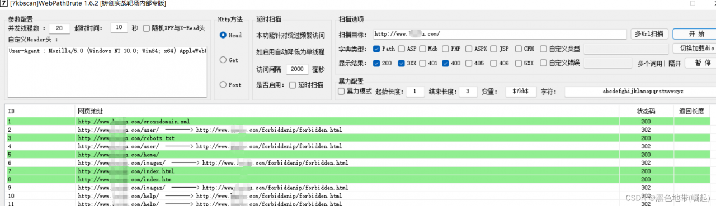Uncheck the Path dictionary type
This screenshot has width=716, height=206.
pyautogui.click(x=376, y=49)
